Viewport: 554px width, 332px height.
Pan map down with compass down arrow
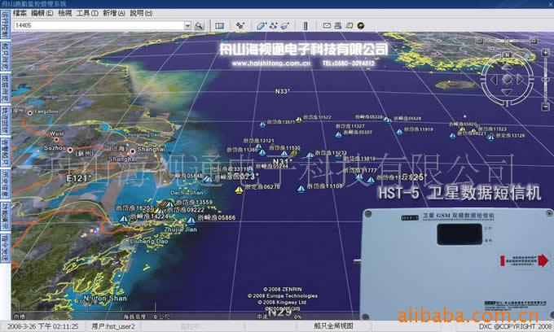click(507, 93)
